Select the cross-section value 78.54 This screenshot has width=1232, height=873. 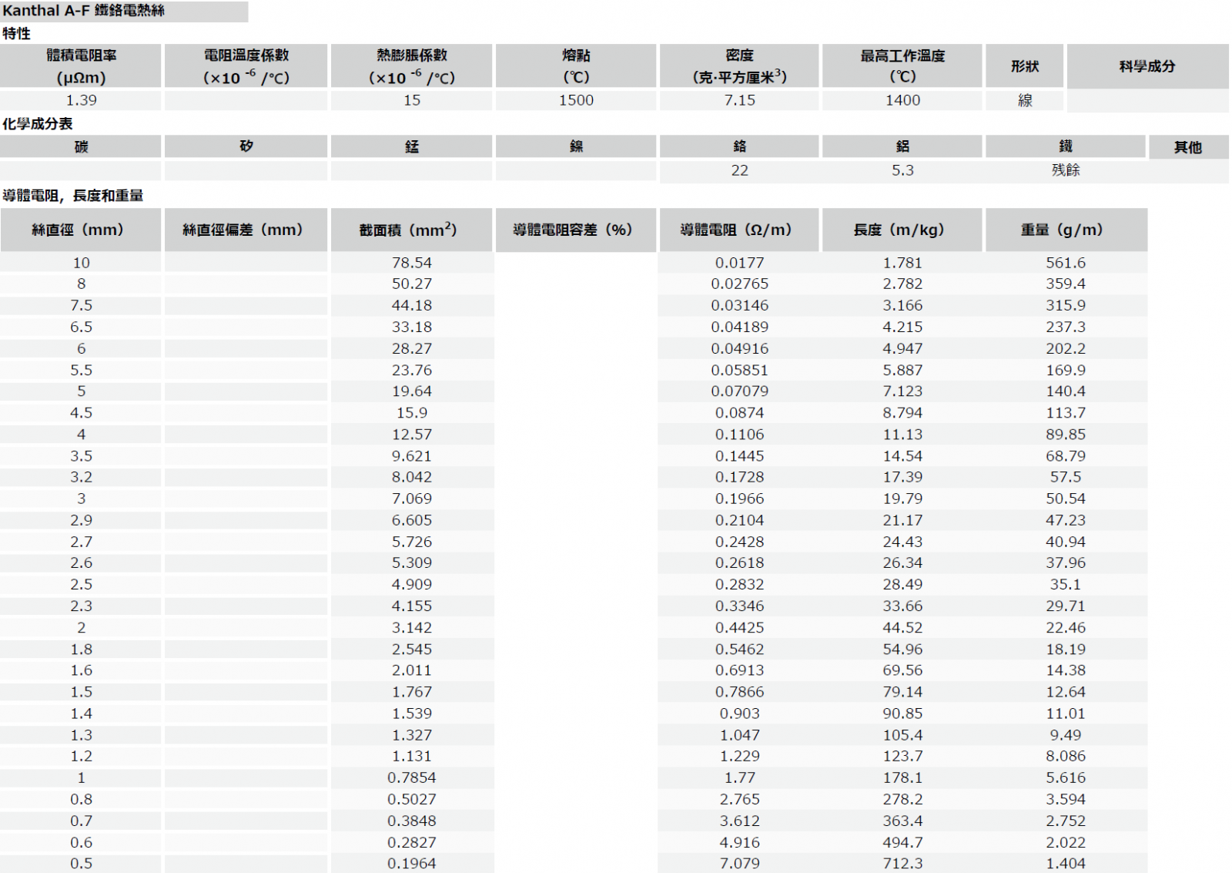[412, 263]
